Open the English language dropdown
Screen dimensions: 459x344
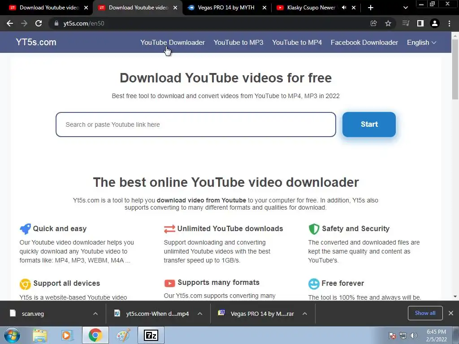421,43
